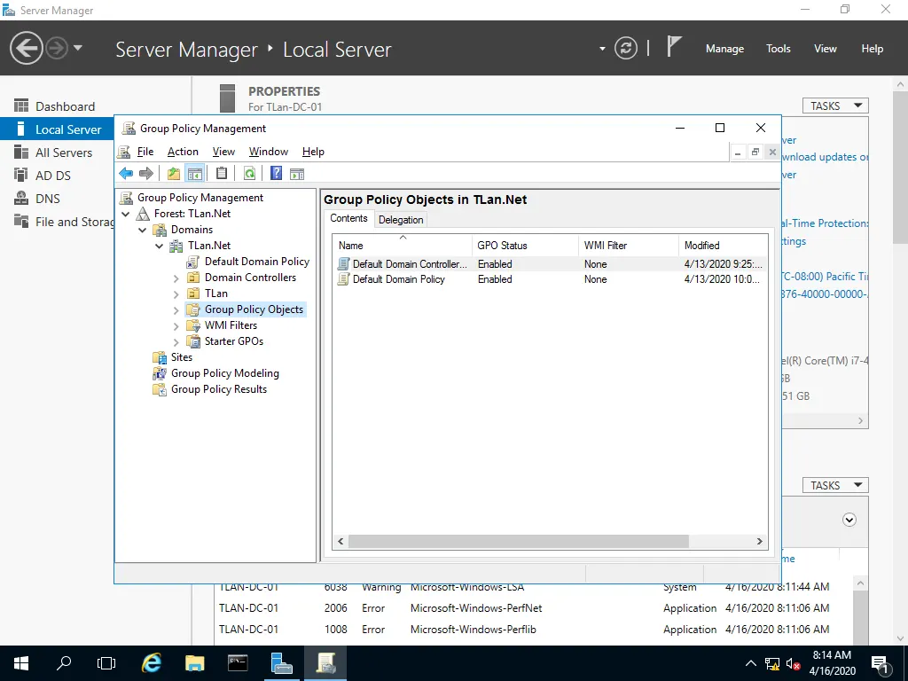Go back using the blue Back arrow in Group Policy Management
908x681 pixels.
coord(126,173)
